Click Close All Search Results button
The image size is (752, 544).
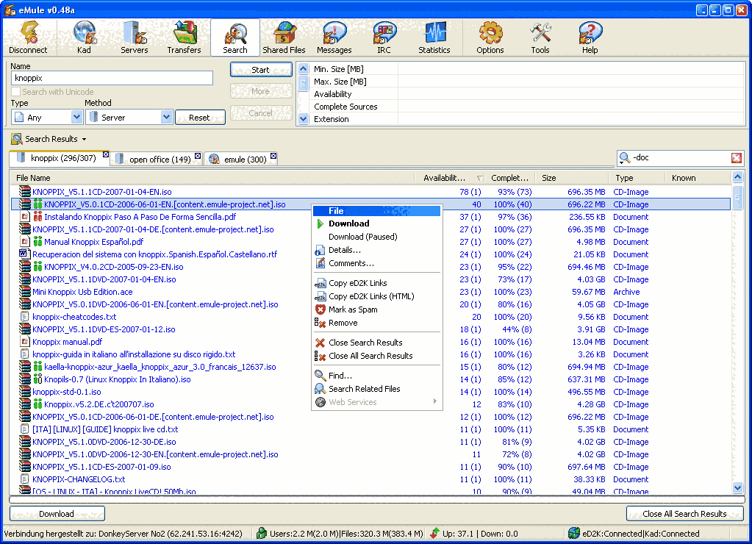coord(684,513)
